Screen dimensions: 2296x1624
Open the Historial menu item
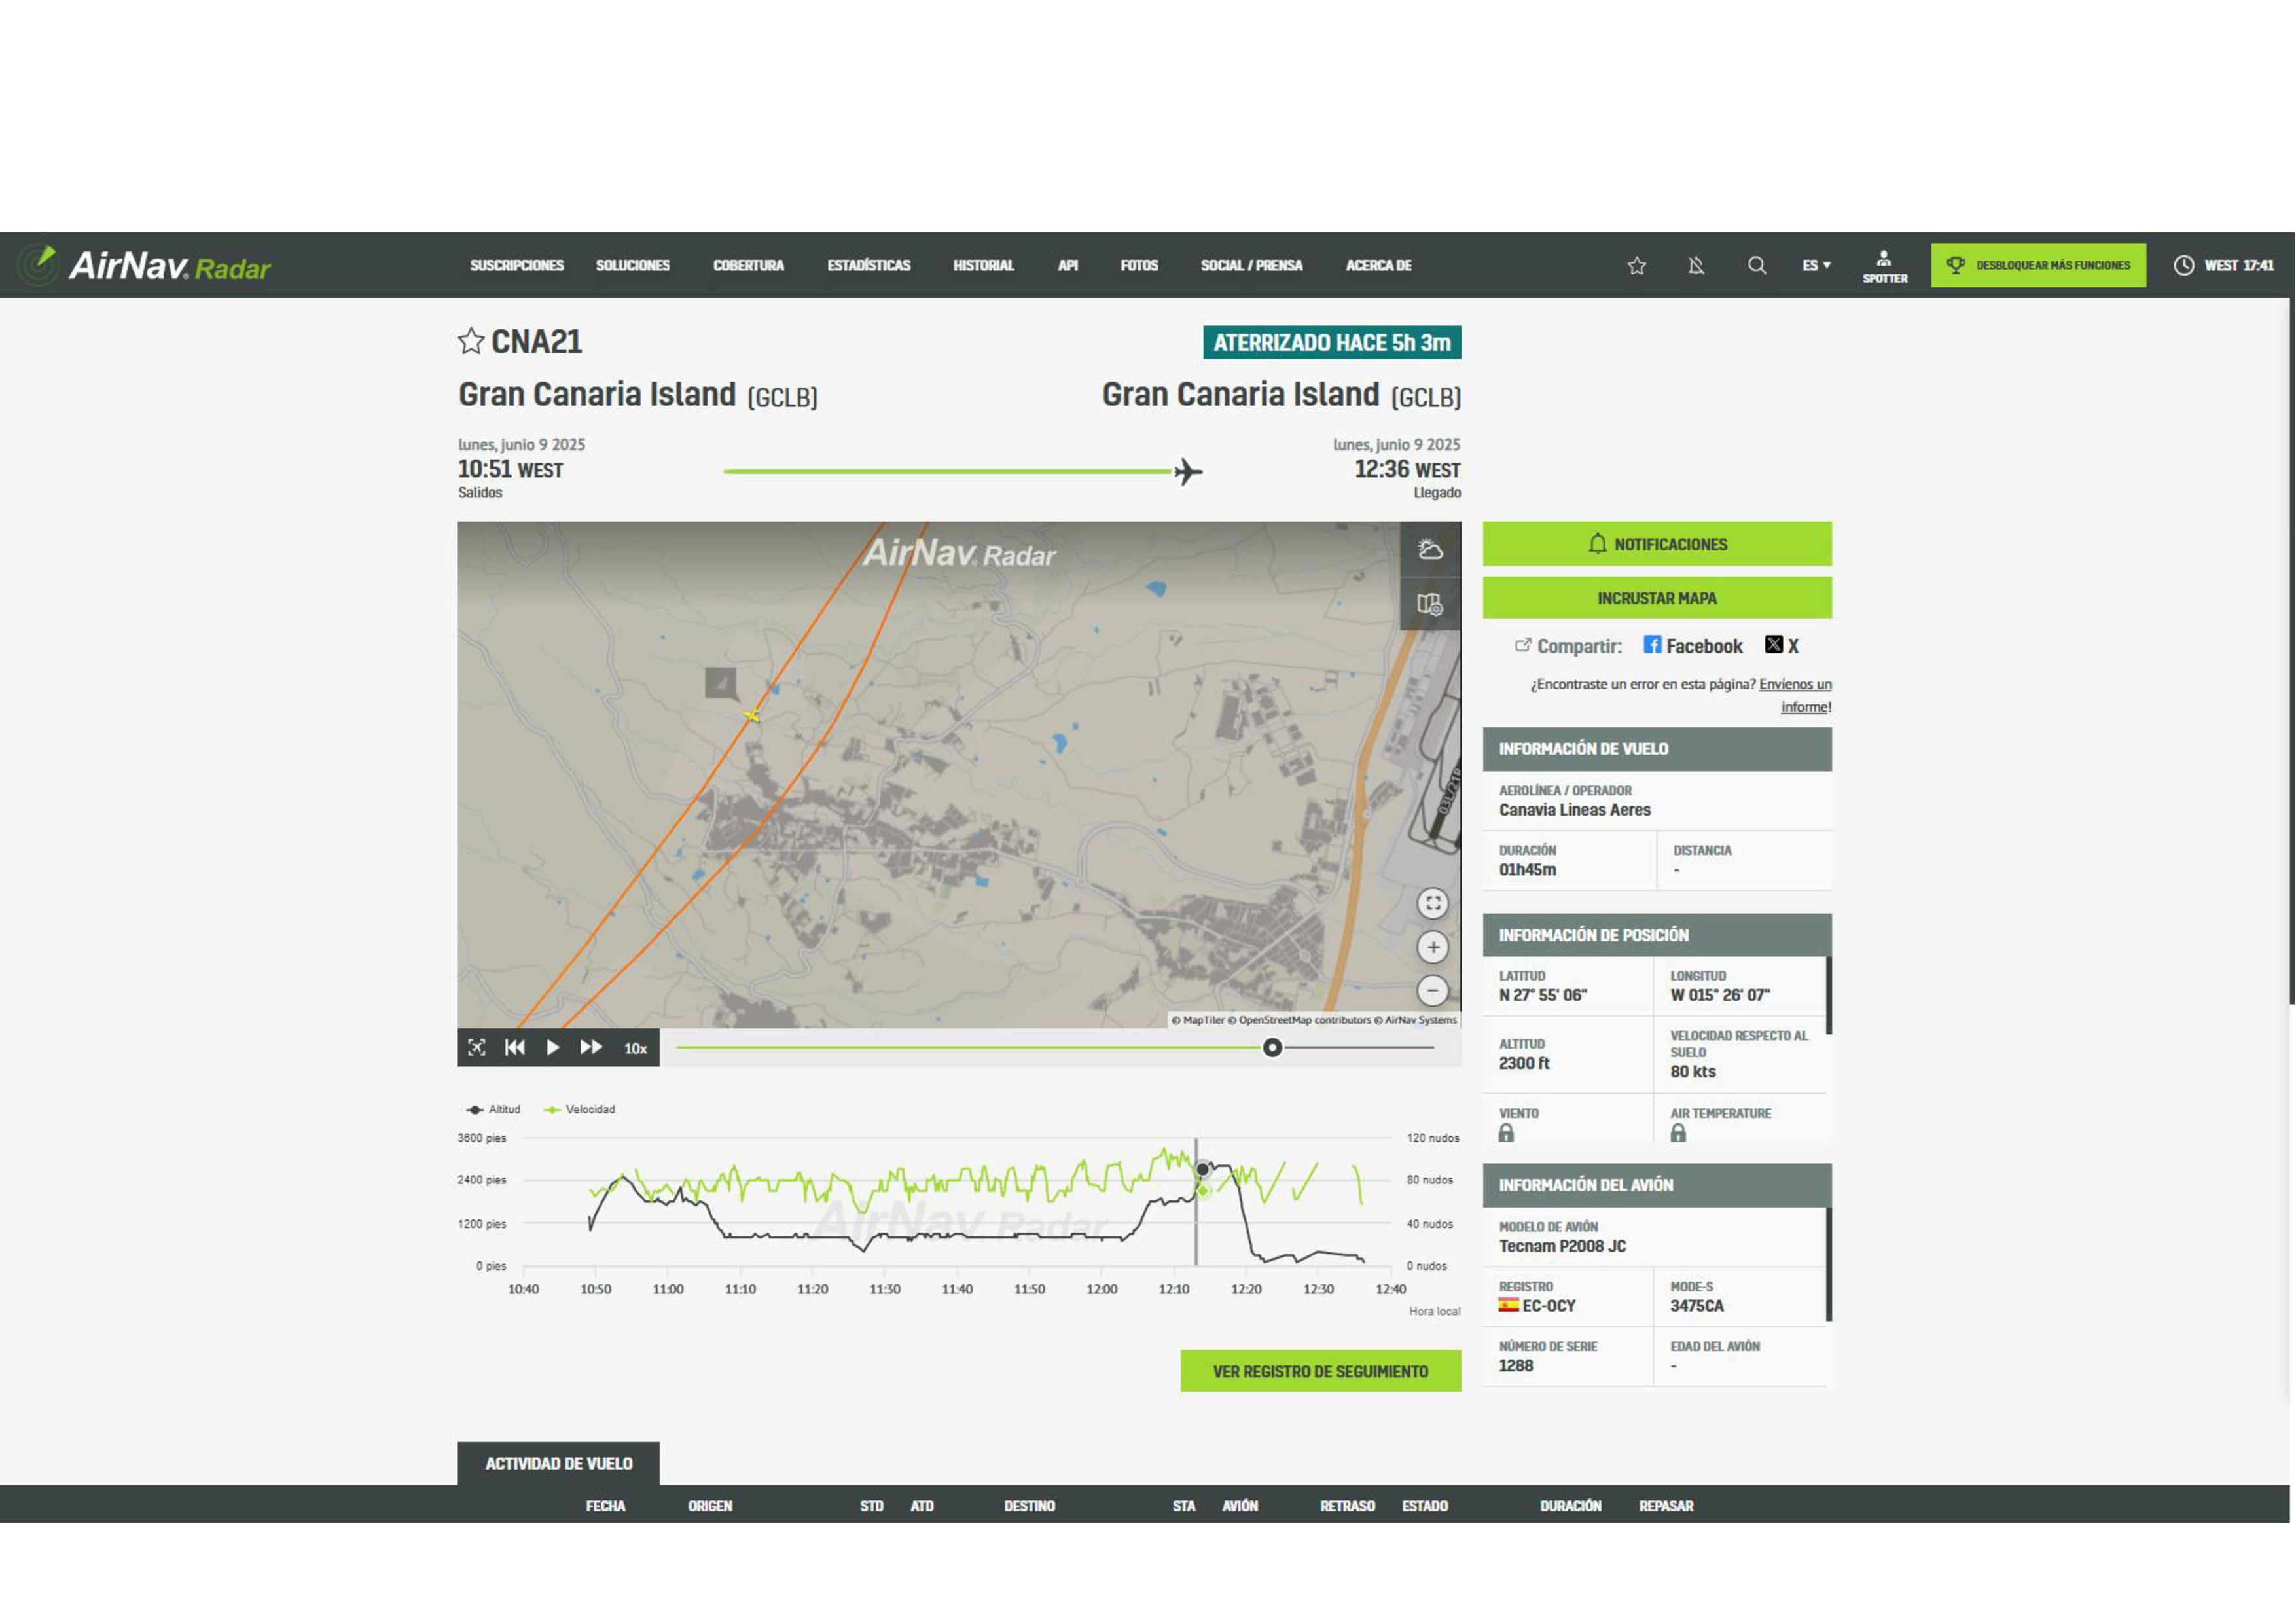click(x=983, y=265)
